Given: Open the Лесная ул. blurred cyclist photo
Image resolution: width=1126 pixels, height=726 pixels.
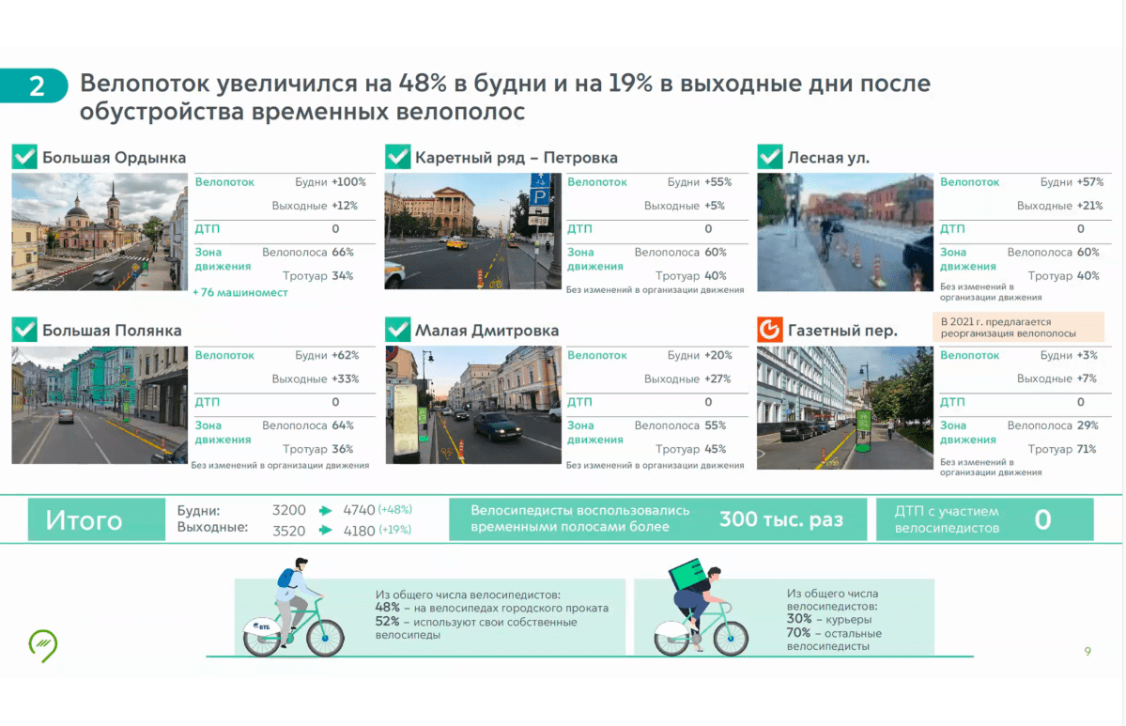Looking at the screenshot, I should [x=844, y=231].
